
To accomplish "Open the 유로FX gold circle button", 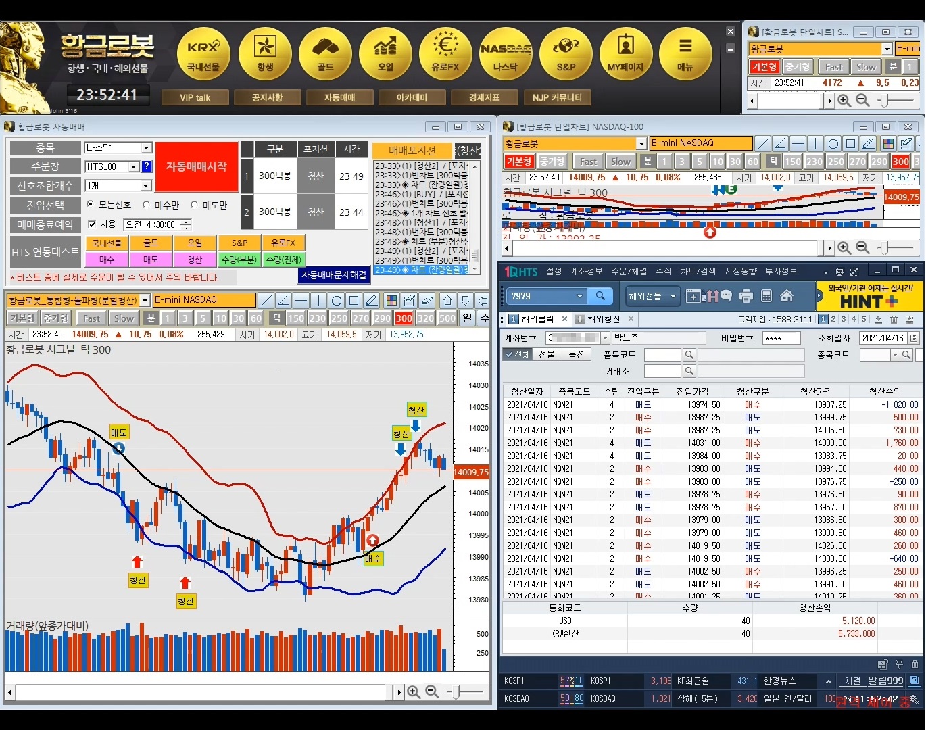I will [445, 54].
